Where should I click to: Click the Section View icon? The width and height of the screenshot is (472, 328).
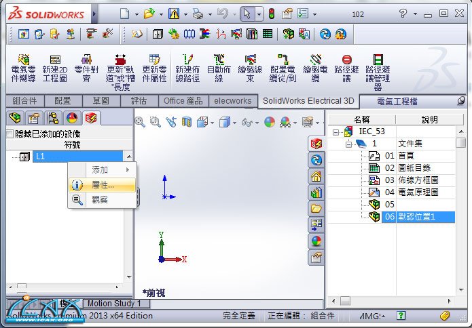(187, 122)
